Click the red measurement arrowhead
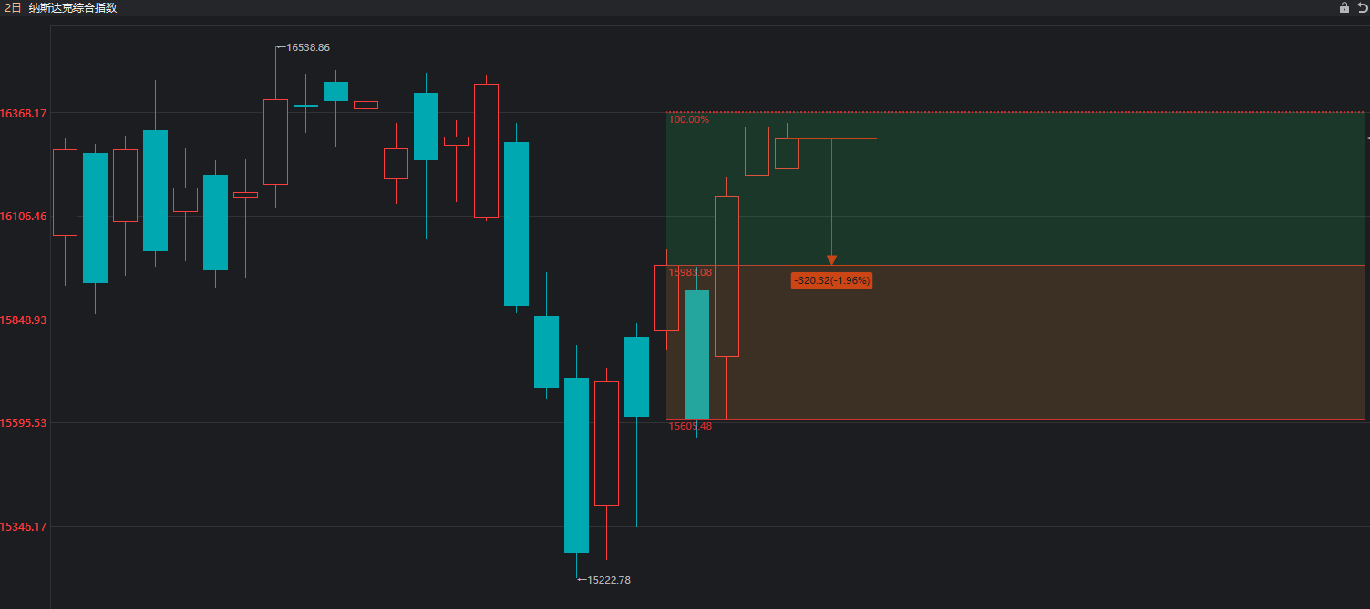The height and width of the screenshot is (609, 1370). [831, 260]
